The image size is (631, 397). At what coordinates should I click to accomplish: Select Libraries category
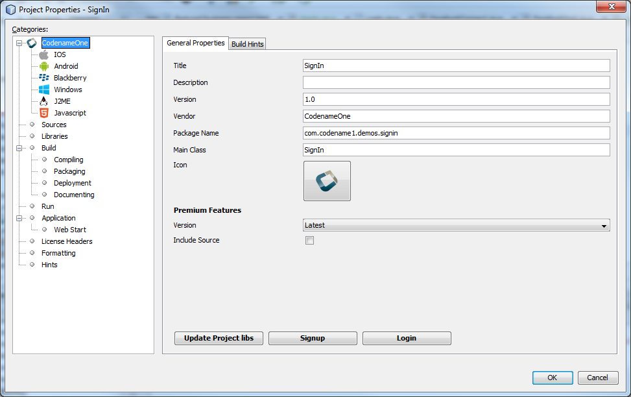pyautogui.click(x=54, y=136)
